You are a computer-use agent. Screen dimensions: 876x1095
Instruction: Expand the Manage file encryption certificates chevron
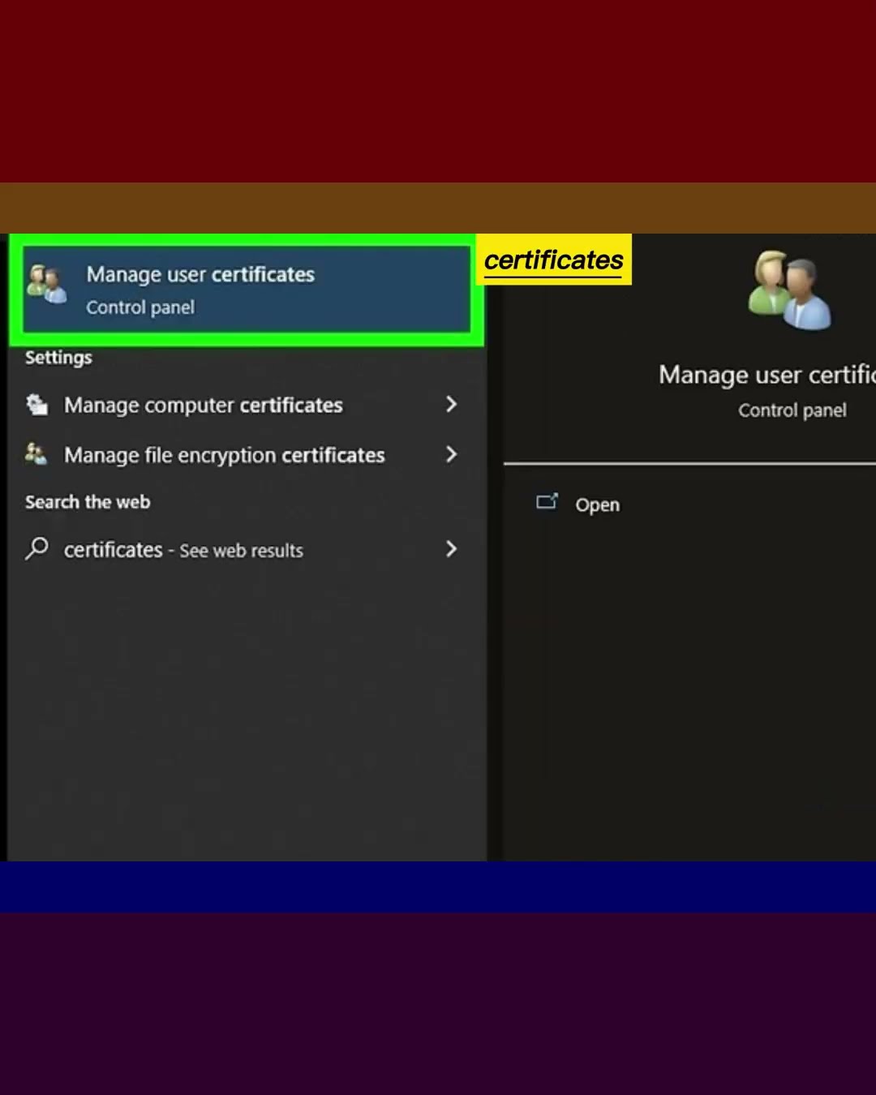[452, 454]
